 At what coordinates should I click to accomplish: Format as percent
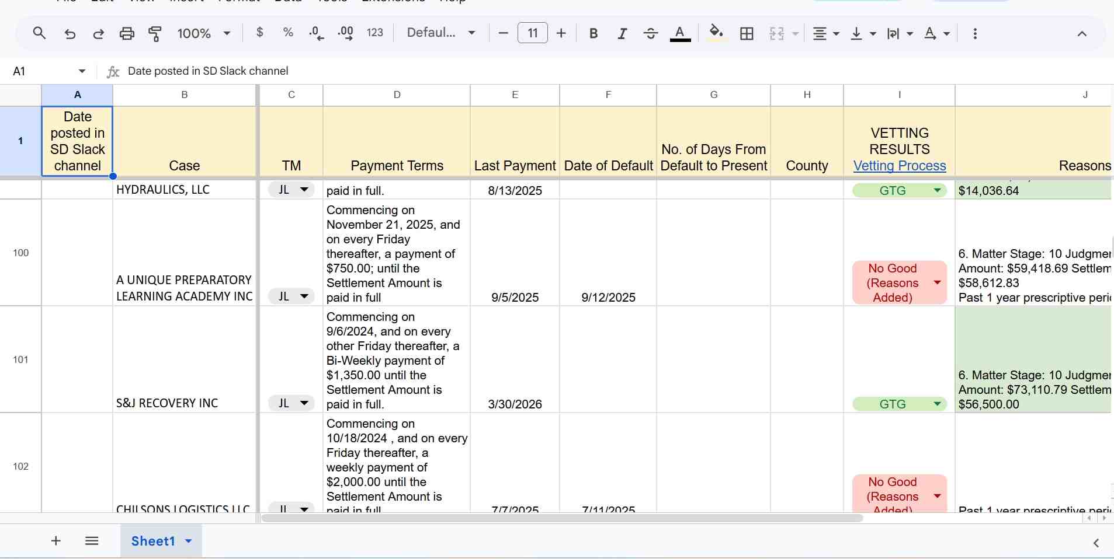(288, 33)
